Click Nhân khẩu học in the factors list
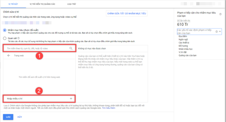This screenshot has height=122, width=226. 185,49
